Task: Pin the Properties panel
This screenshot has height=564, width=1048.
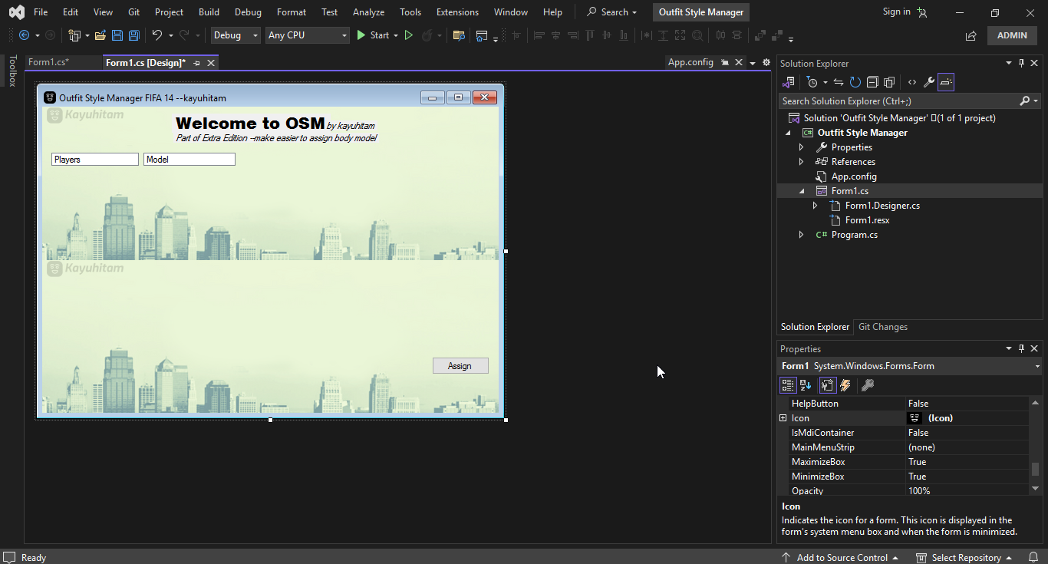Action: [1021, 349]
